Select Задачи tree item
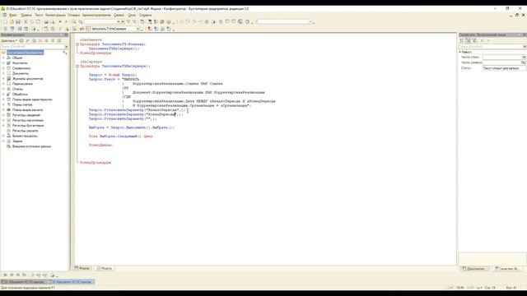Viewport: 527px width, 296px height. 17,141
